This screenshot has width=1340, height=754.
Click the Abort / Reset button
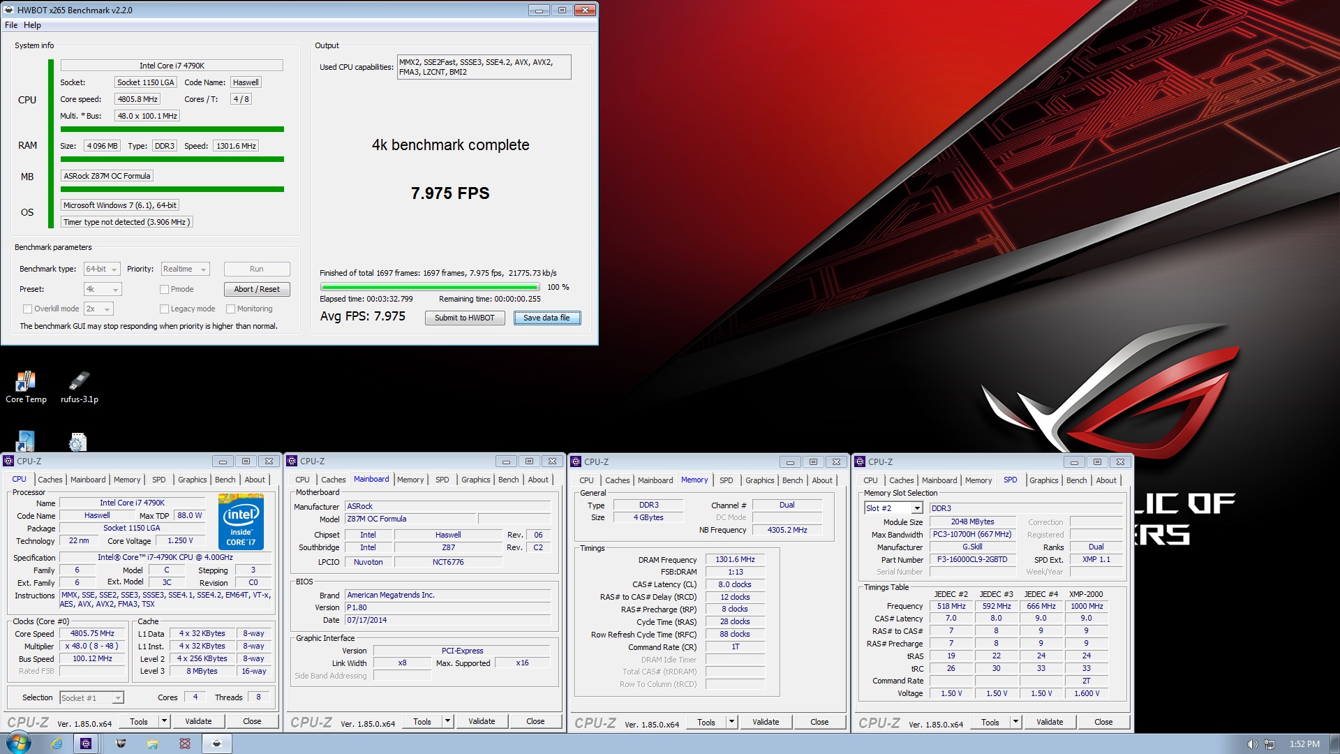(x=257, y=289)
